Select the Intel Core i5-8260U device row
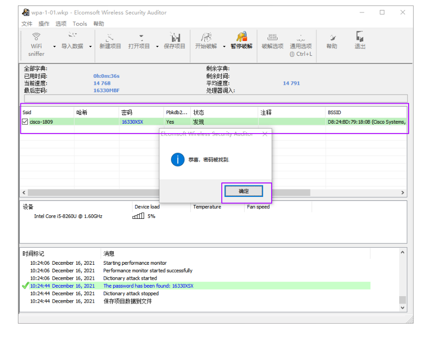Screen dimensions: 436x344 coord(68,216)
